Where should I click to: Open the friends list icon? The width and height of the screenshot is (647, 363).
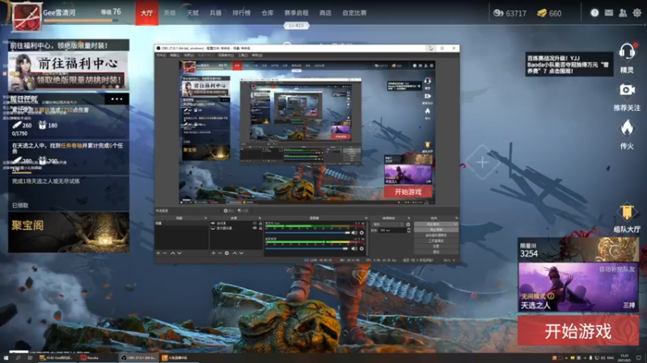(x=623, y=13)
